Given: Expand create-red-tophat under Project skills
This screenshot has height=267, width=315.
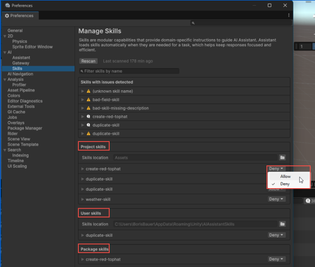Looking at the screenshot, I should tap(83, 169).
